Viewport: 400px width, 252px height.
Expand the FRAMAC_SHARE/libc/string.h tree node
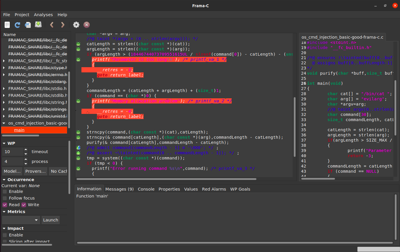[x=4, y=102]
